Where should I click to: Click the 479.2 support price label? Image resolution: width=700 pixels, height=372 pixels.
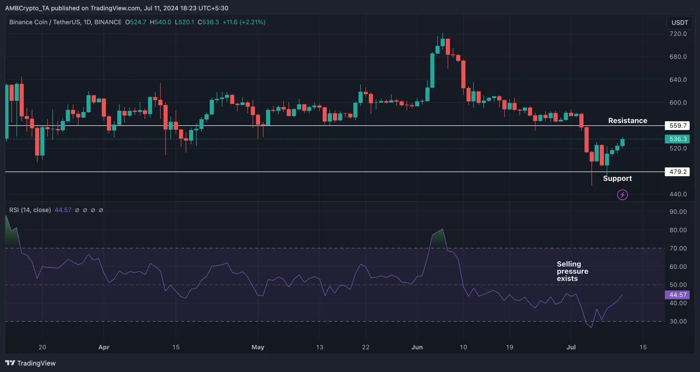pyautogui.click(x=677, y=172)
